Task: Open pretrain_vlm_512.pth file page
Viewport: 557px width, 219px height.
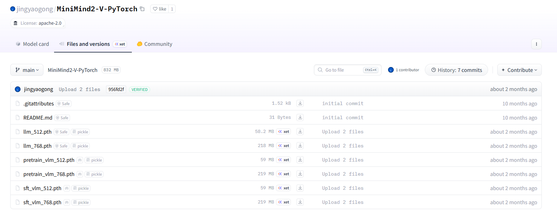Action: (x=49, y=160)
